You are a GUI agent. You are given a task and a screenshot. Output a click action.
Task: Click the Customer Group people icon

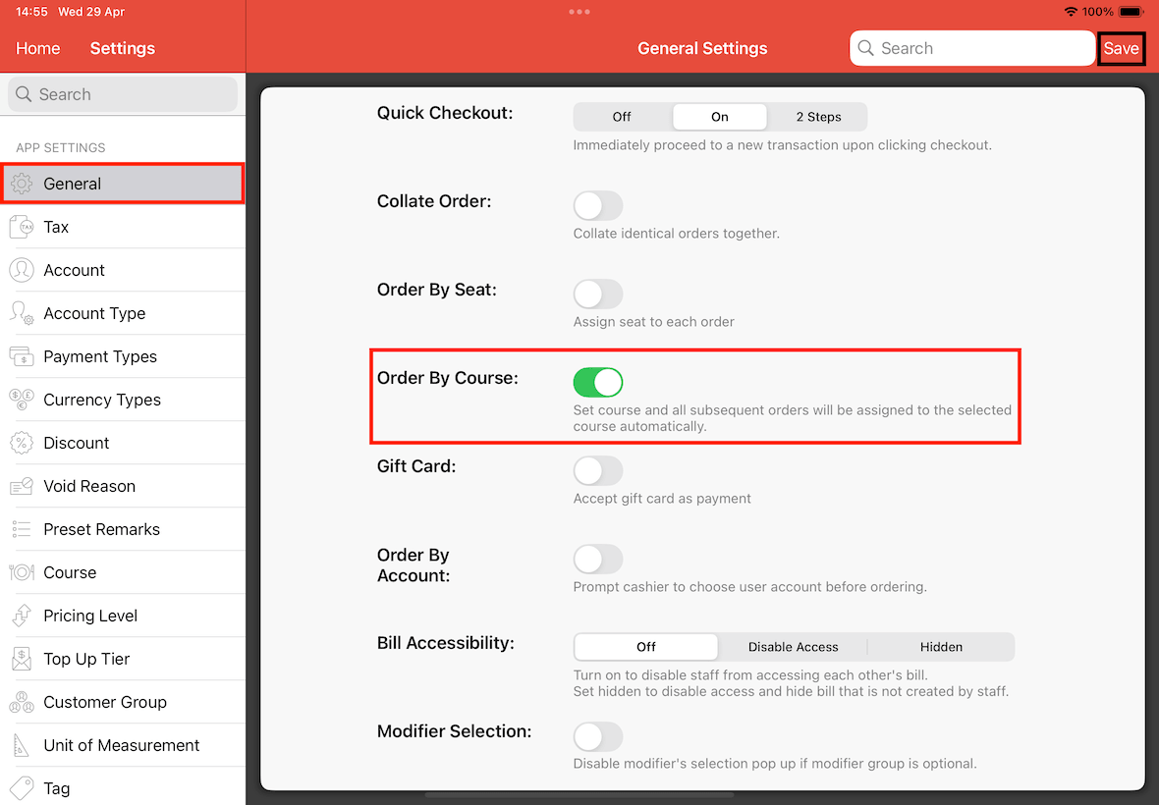(22, 702)
